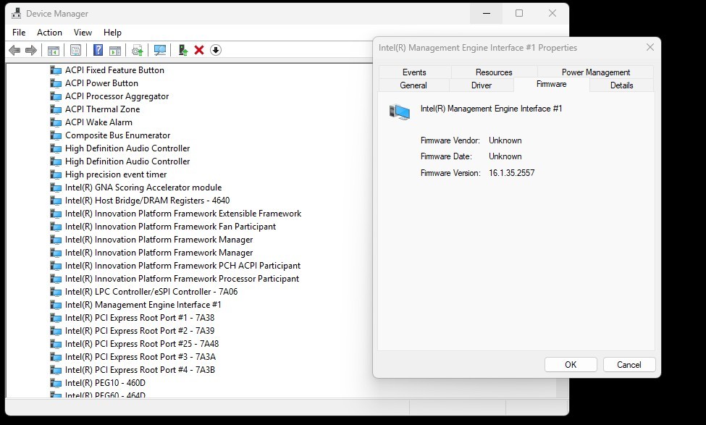Click the icon beside Intel(R) GNA Scoring Accelerator

(x=56, y=188)
